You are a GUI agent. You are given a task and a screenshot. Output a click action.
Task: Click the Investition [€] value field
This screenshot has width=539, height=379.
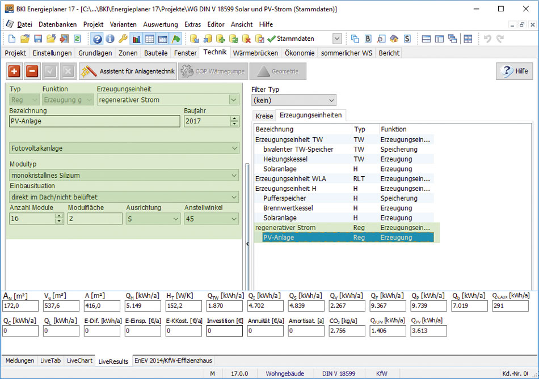tap(225, 331)
